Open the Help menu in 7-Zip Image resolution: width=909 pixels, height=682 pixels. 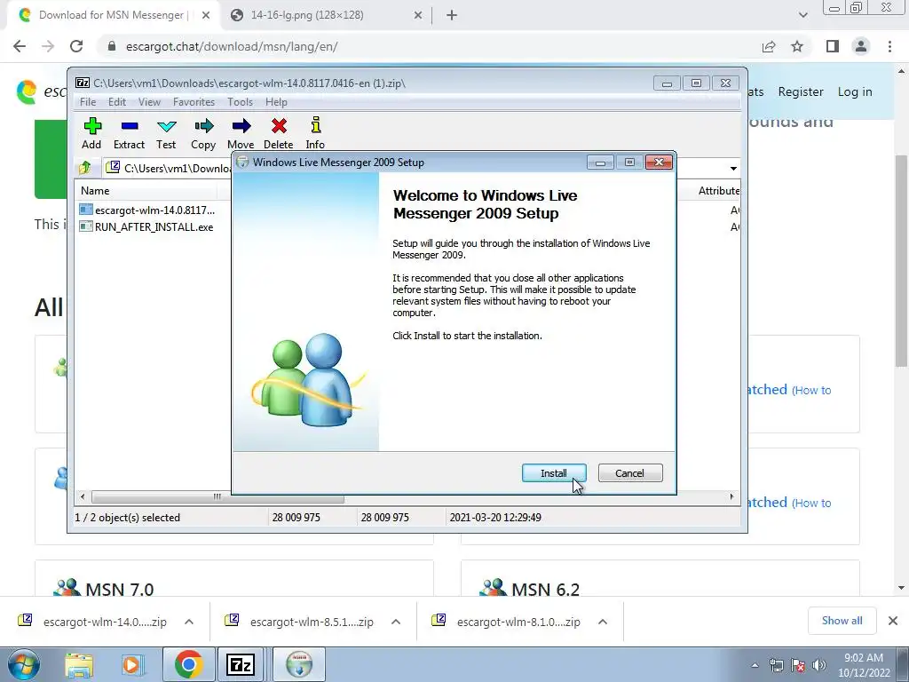tap(277, 102)
